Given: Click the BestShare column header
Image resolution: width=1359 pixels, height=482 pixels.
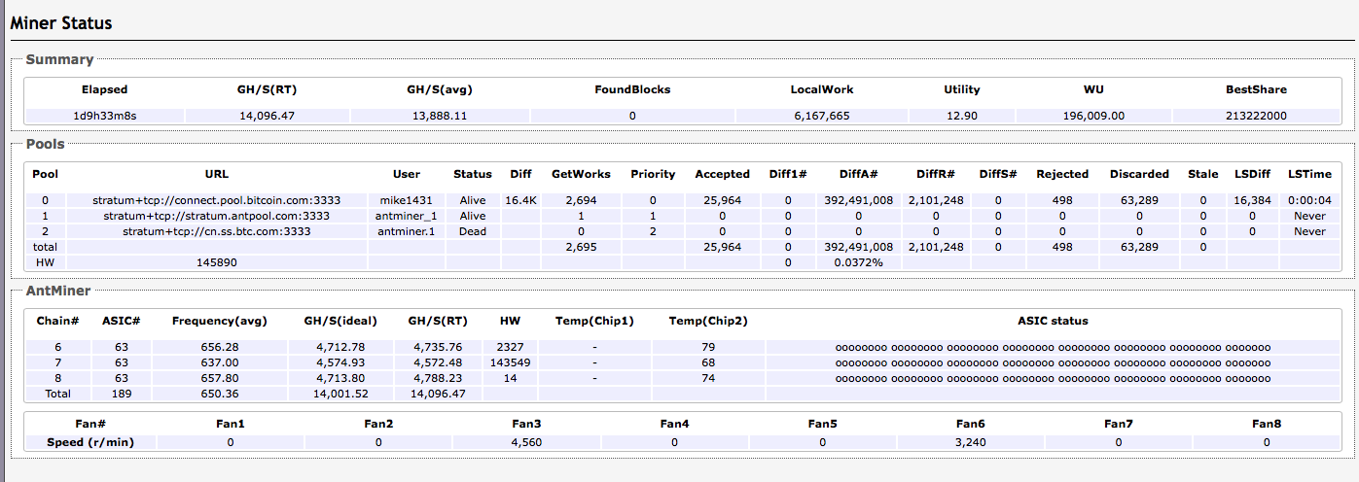Looking at the screenshot, I should pos(1256,89).
